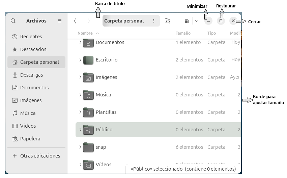The image size is (287, 178).
Task: Go back with the left arrow
Action: click(x=75, y=21)
